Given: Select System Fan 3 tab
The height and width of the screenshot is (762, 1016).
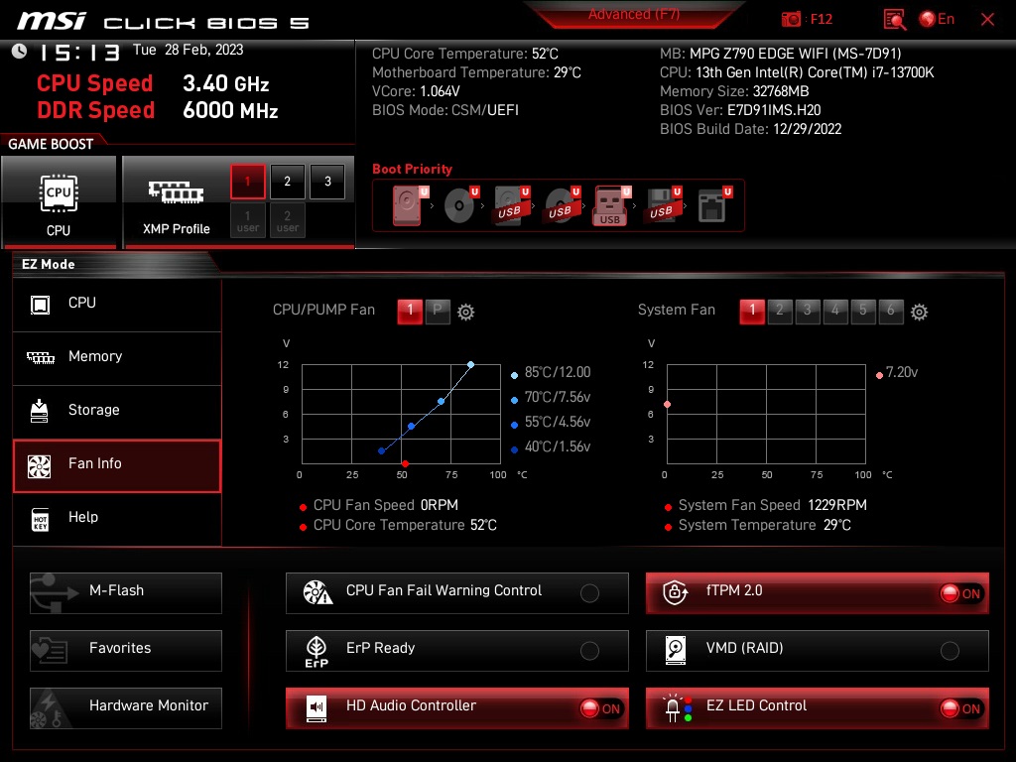Looking at the screenshot, I should coord(808,311).
